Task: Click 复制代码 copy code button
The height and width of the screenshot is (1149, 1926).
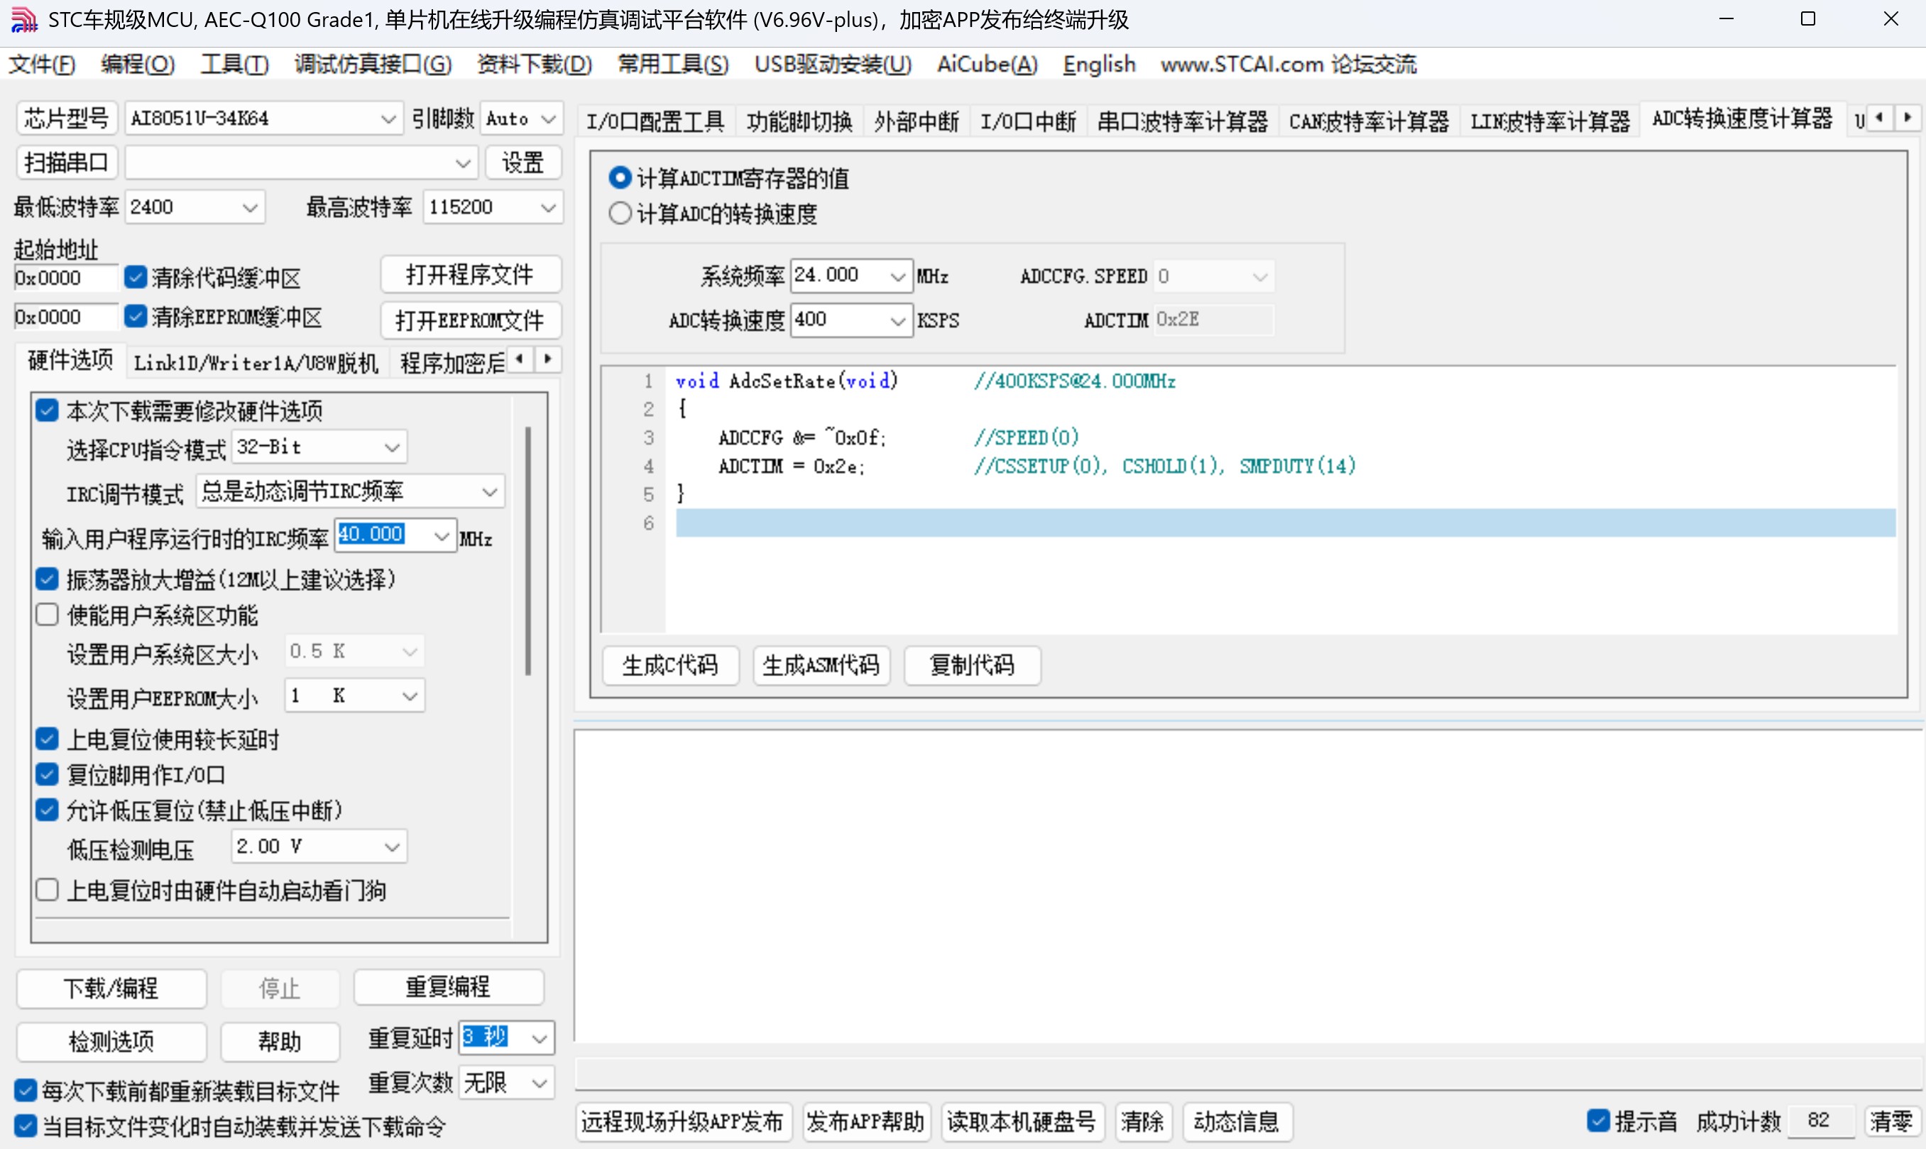Action: (x=972, y=666)
